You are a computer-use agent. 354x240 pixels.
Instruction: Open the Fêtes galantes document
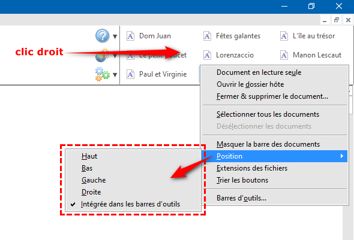coord(232,36)
